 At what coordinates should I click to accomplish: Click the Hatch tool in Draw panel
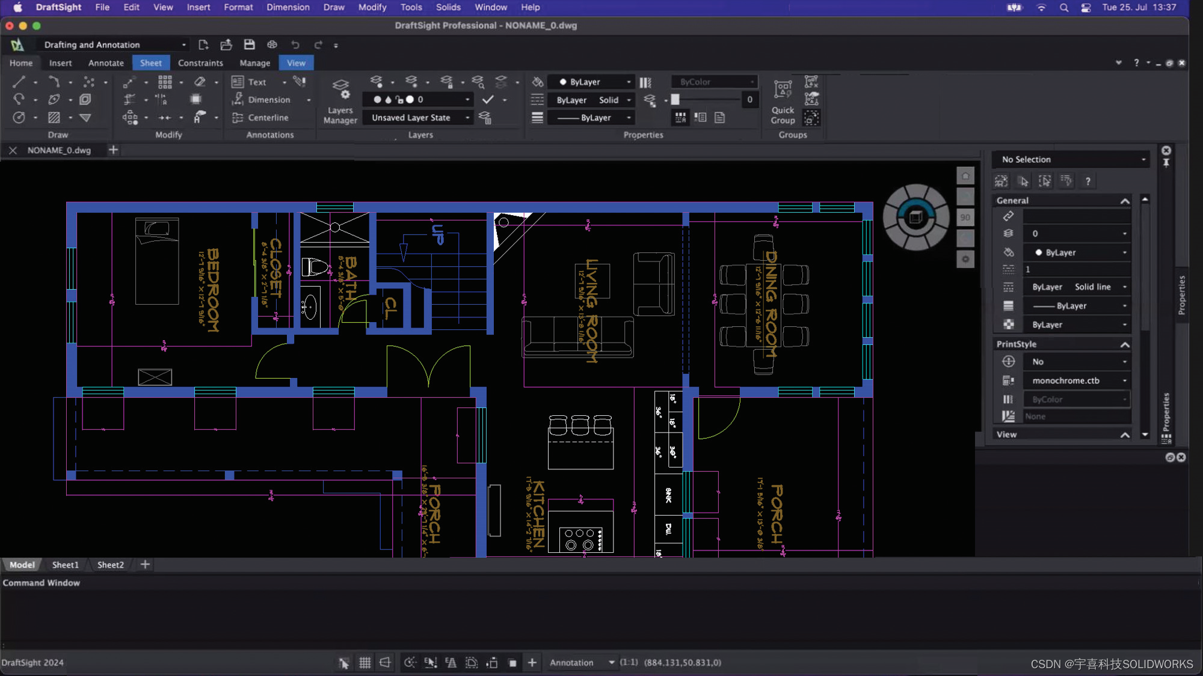coord(53,118)
